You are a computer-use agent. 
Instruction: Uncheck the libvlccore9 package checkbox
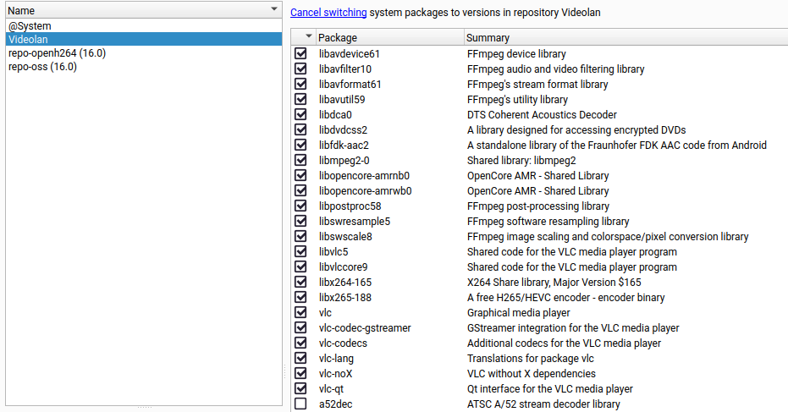pyautogui.click(x=300, y=267)
